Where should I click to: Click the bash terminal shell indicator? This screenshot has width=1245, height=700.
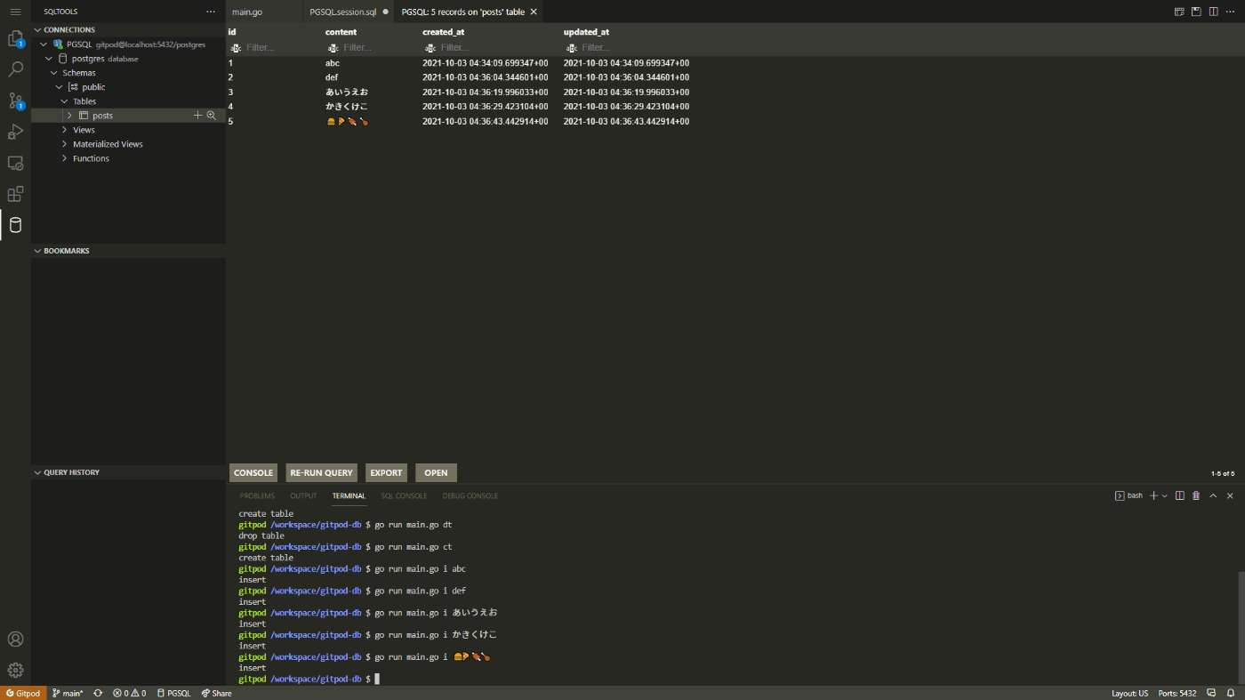pos(1129,495)
